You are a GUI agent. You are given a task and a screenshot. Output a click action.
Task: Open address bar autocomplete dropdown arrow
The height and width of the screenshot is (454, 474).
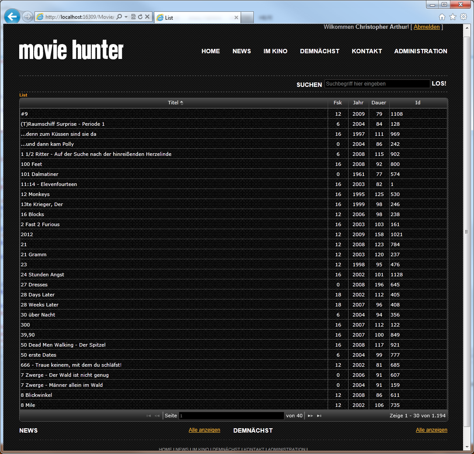126,17
